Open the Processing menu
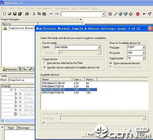The width and height of the screenshot is (153, 140). (62, 8)
